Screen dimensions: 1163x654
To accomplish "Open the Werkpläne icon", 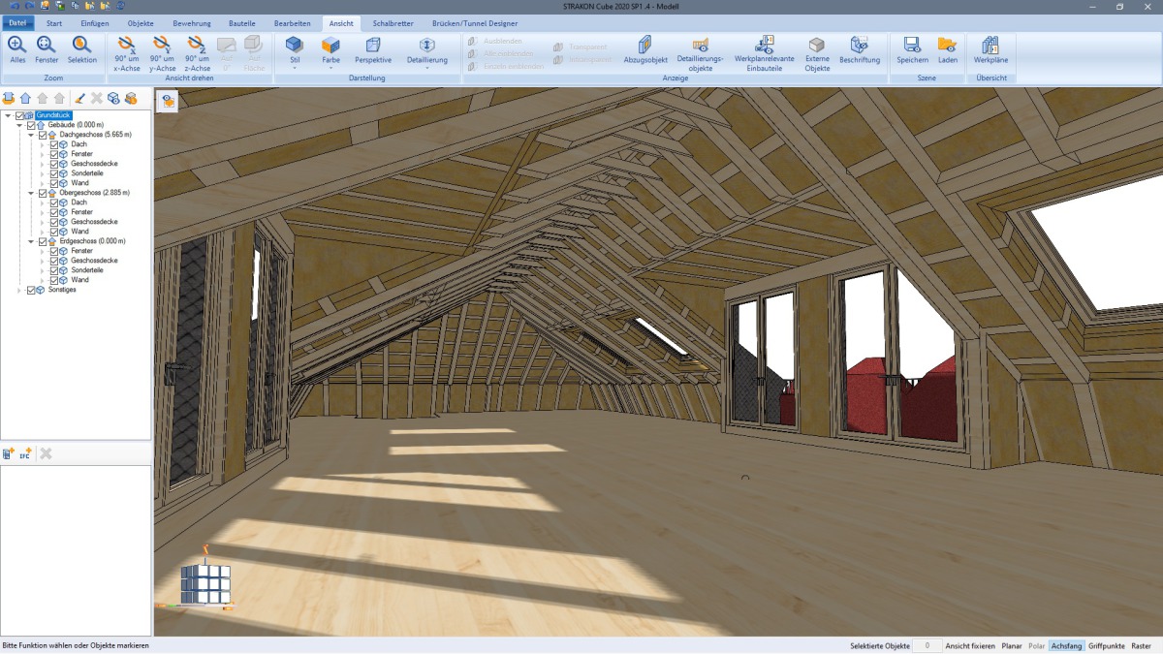I will click(x=990, y=50).
